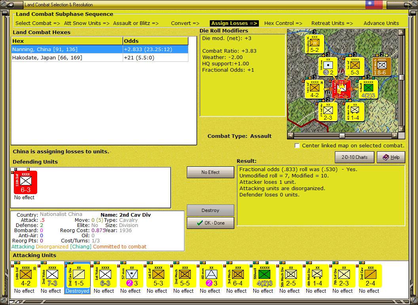Click the Assault or Blitz subphase step
Screen dimensions: 418x305
coord(136,23)
